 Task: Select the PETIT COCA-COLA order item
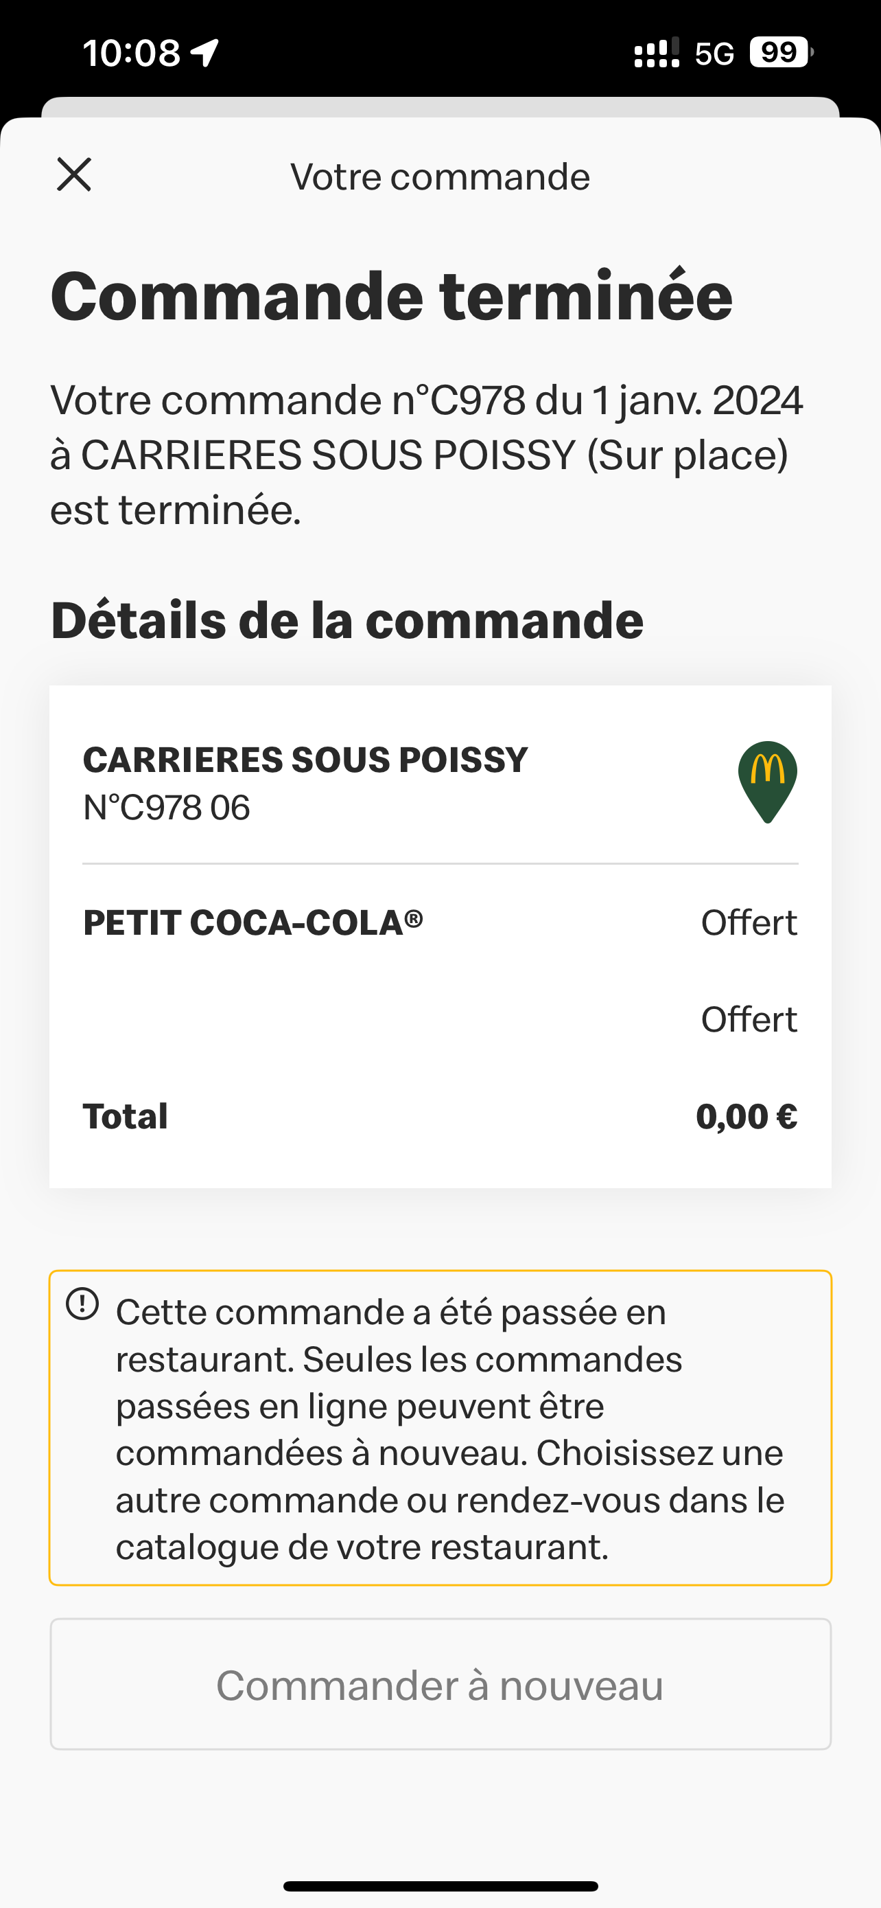[253, 923]
